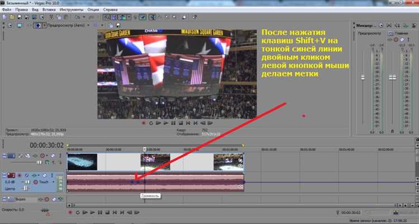Expand the Split Screen View dropdown

(45, 25)
